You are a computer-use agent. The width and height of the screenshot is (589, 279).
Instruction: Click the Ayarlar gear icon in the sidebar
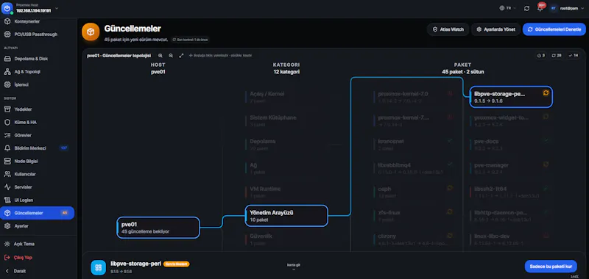tap(7, 226)
